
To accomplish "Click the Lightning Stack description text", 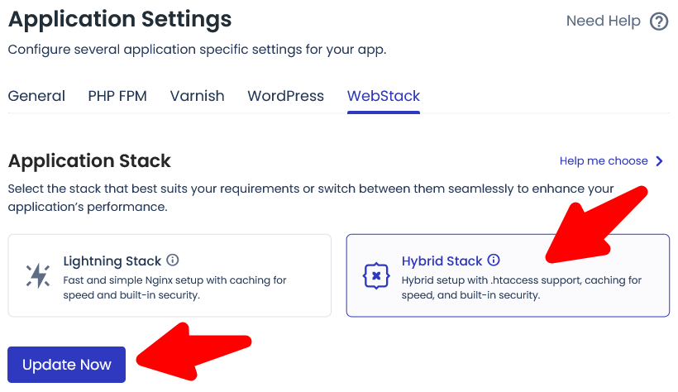I will [174, 287].
